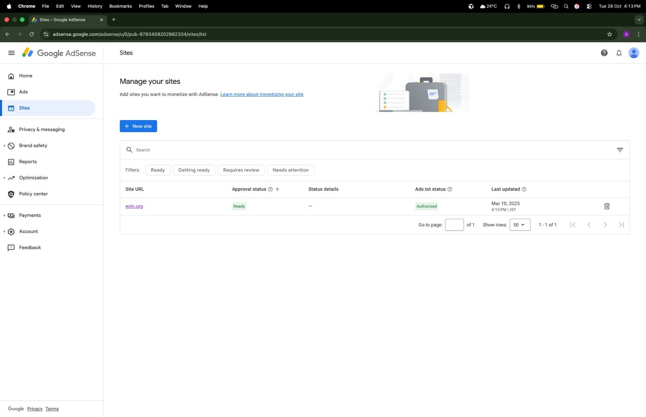This screenshot has width=646, height=417.
Task: Click the Help question mark icon
Action: tap(604, 53)
